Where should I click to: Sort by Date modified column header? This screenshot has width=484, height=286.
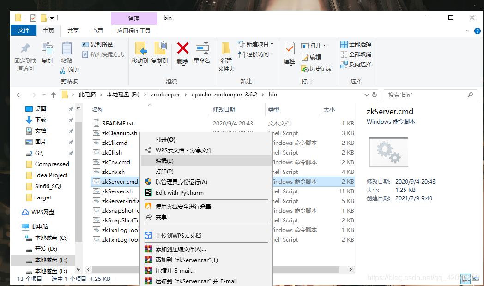click(x=224, y=109)
